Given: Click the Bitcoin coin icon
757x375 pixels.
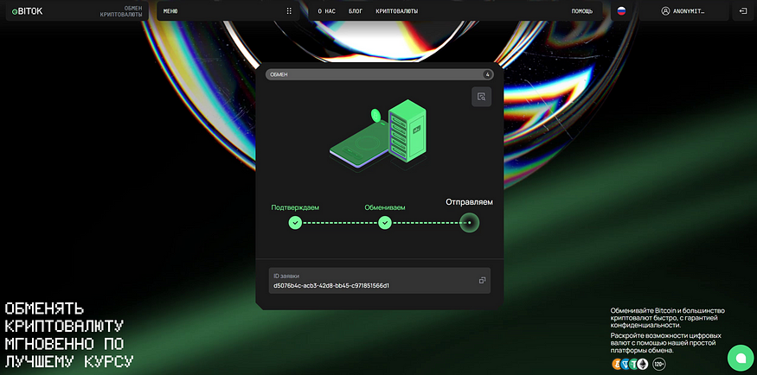Looking at the screenshot, I should tap(617, 364).
